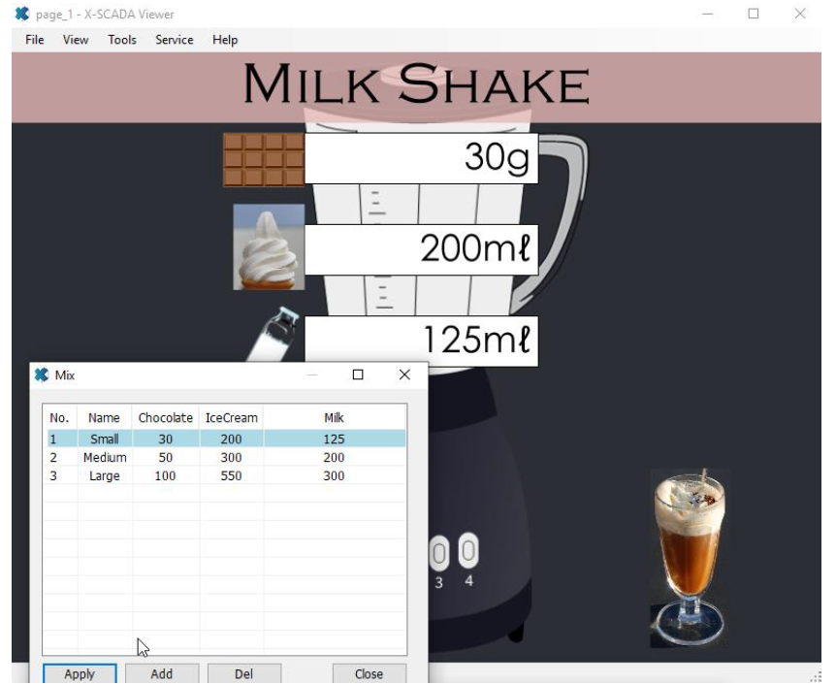Click the Medium row Milk cell 200
Image resolution: width=836 pixels, height=684 pixels.
(x=335, y=457)
